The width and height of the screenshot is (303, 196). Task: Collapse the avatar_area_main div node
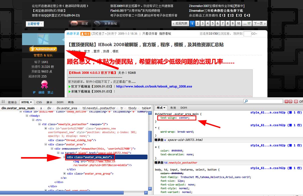pyautogui.click(x=65, y=157)
